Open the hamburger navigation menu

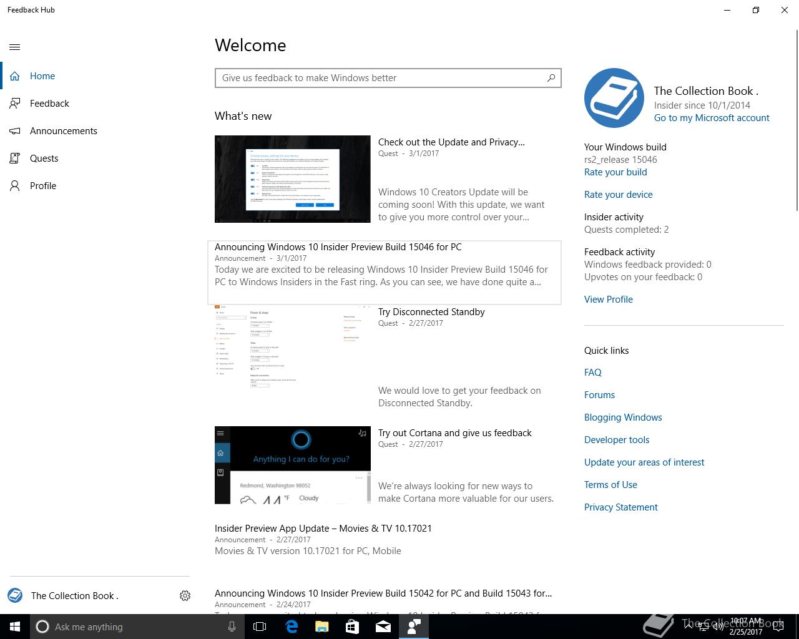(15, 47)
